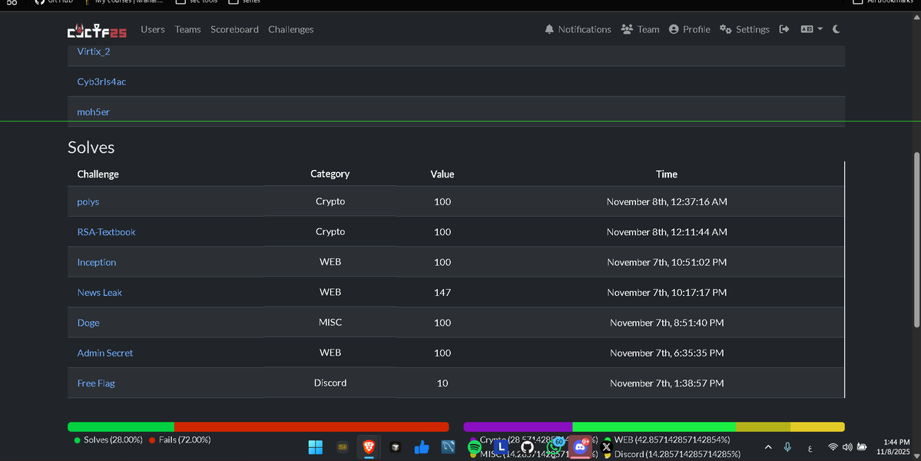Image resolution: width=921 pixels, height=461 pixels.
Task: Toggle dark mode moon icon
Action: coord(837,29)
